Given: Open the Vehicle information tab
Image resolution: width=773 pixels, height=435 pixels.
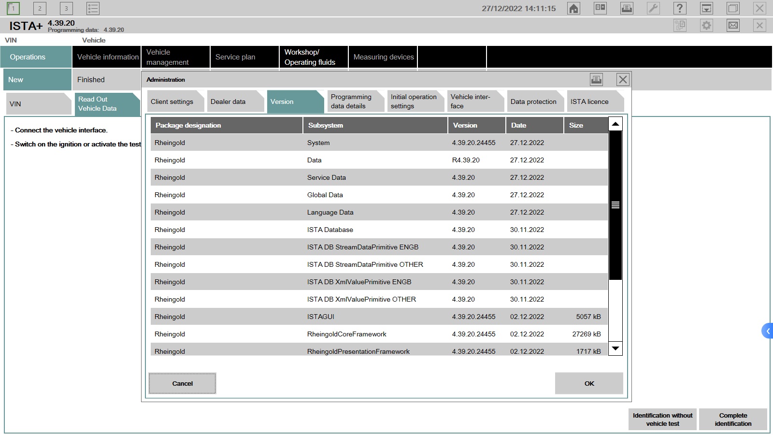Looking at the screenshot, I should click(107, 57).
